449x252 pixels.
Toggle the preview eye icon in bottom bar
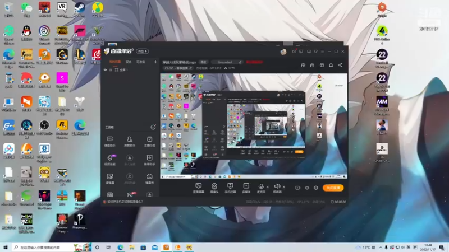coord(306,188)
